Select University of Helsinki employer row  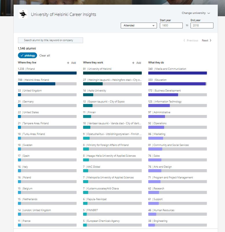(112, 71)
